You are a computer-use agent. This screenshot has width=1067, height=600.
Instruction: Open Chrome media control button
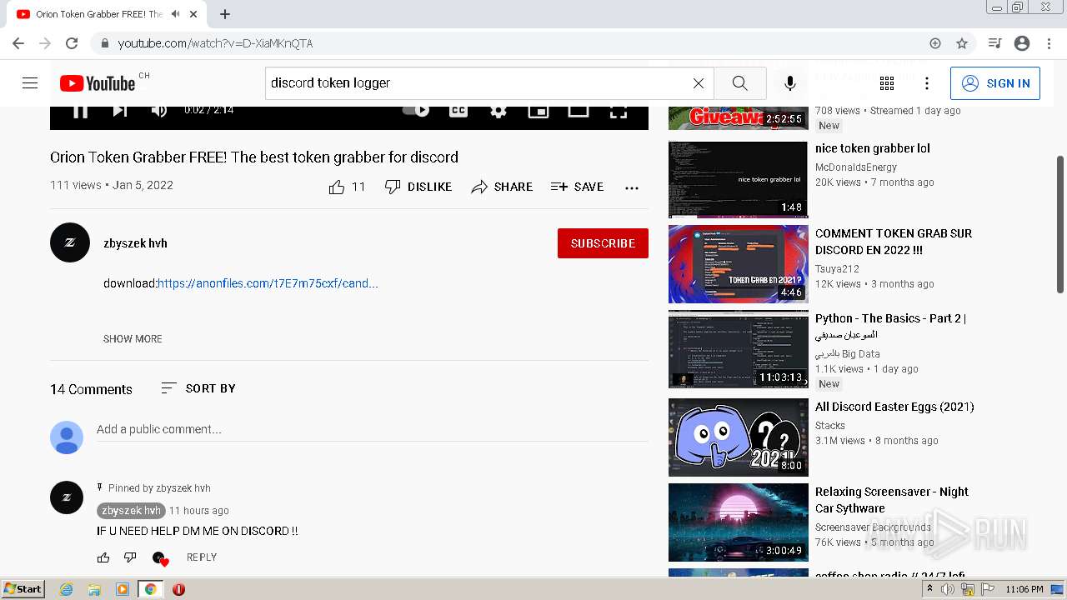994,43
